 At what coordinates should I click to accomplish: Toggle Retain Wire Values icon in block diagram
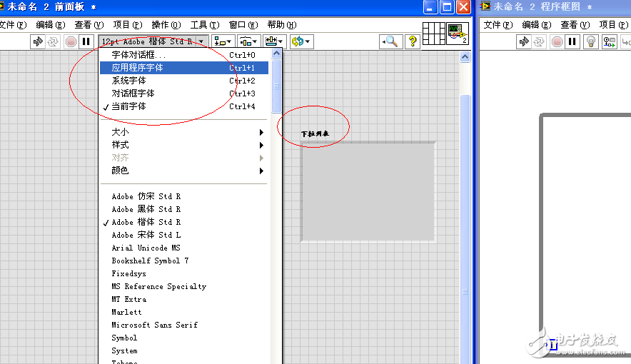tap(610, 41)
